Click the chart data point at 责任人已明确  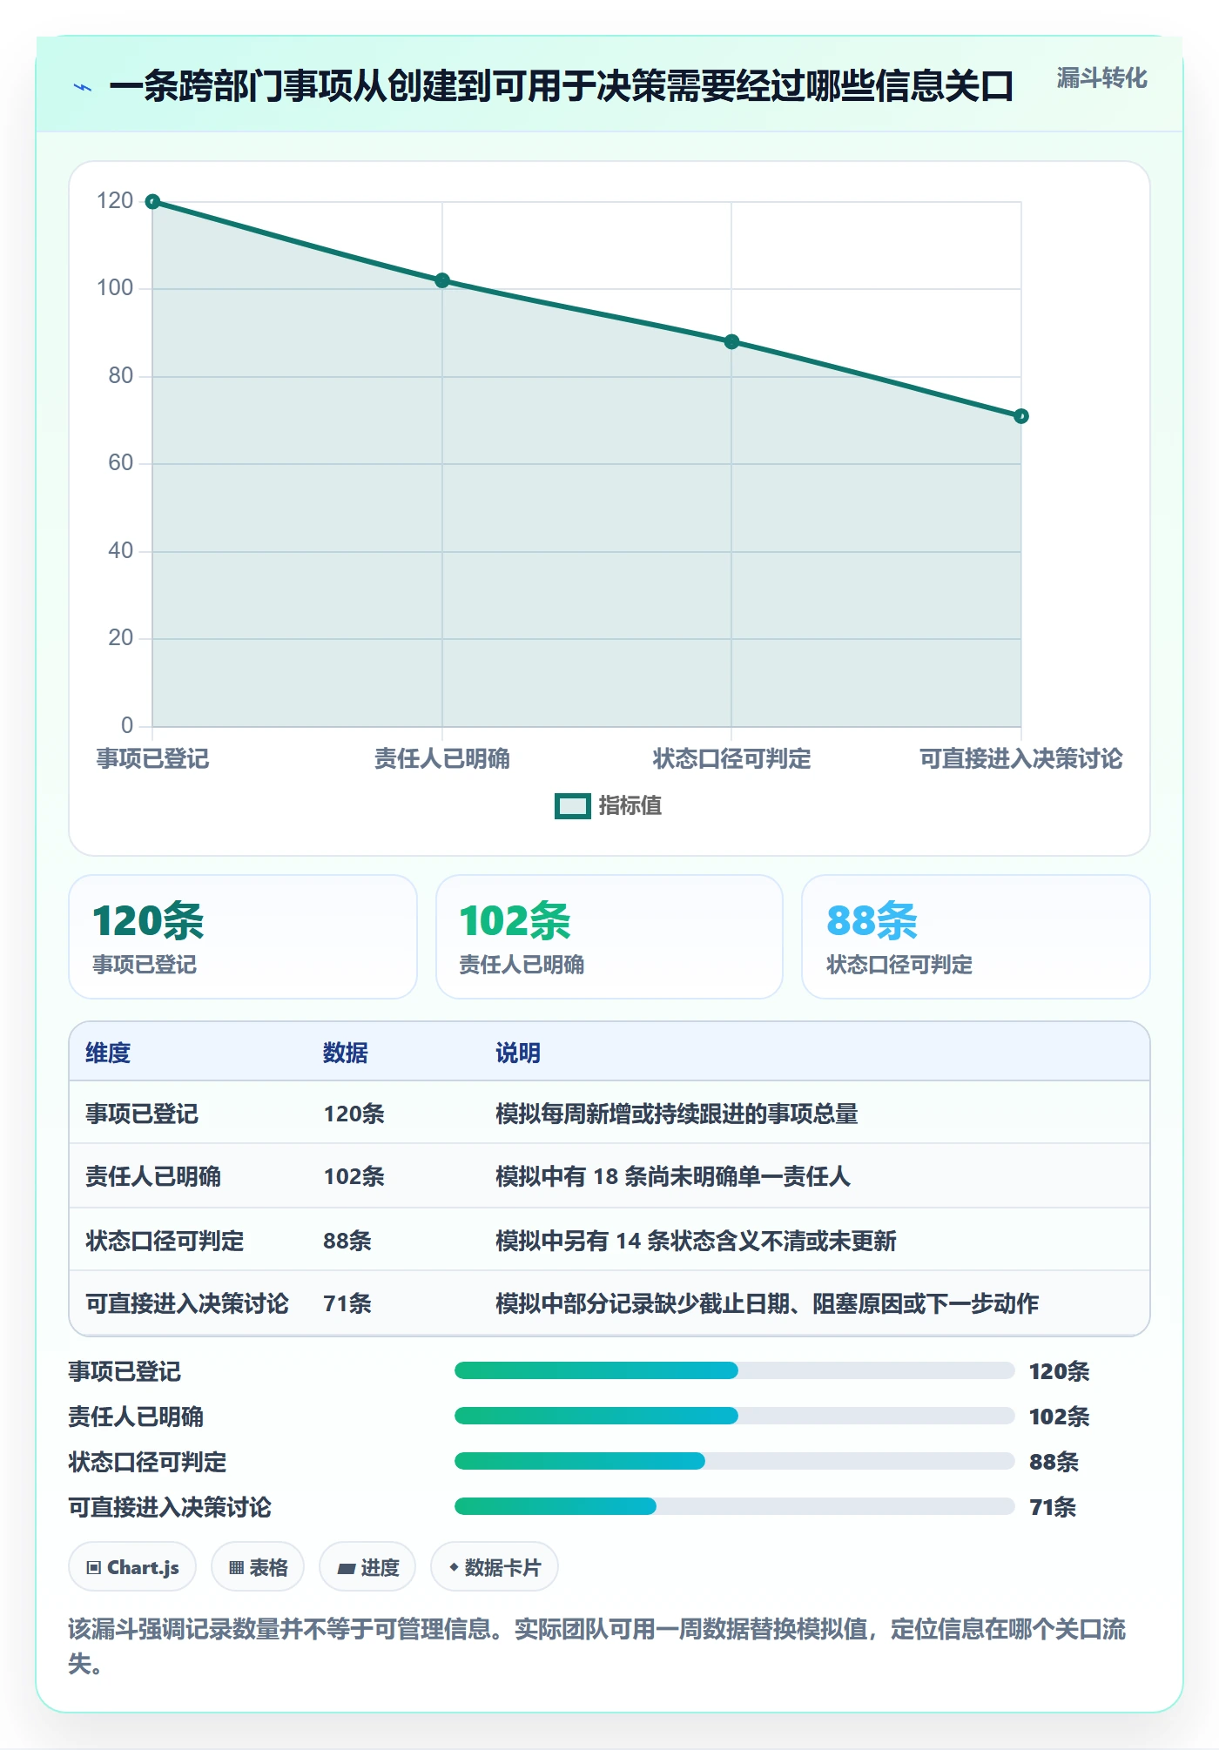(x=442, y=280)
